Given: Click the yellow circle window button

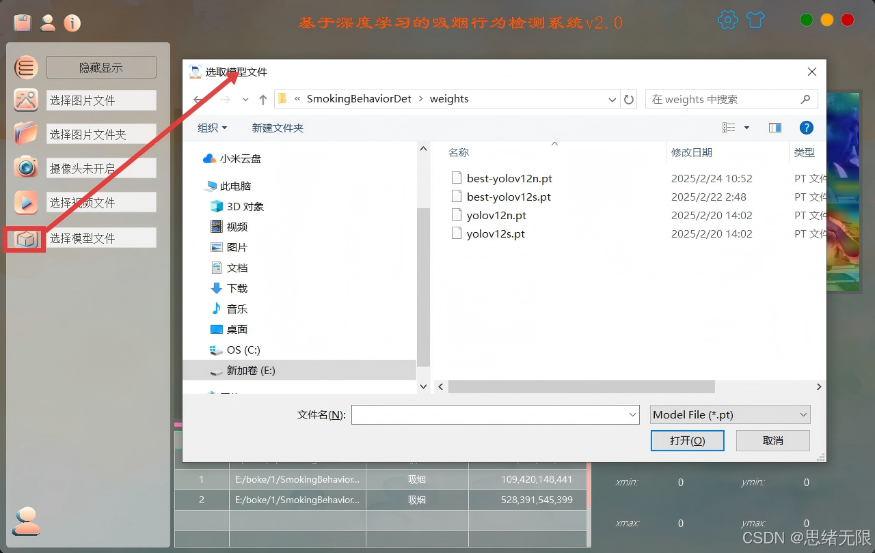Looking at the screenshot, I should [827, 20].
